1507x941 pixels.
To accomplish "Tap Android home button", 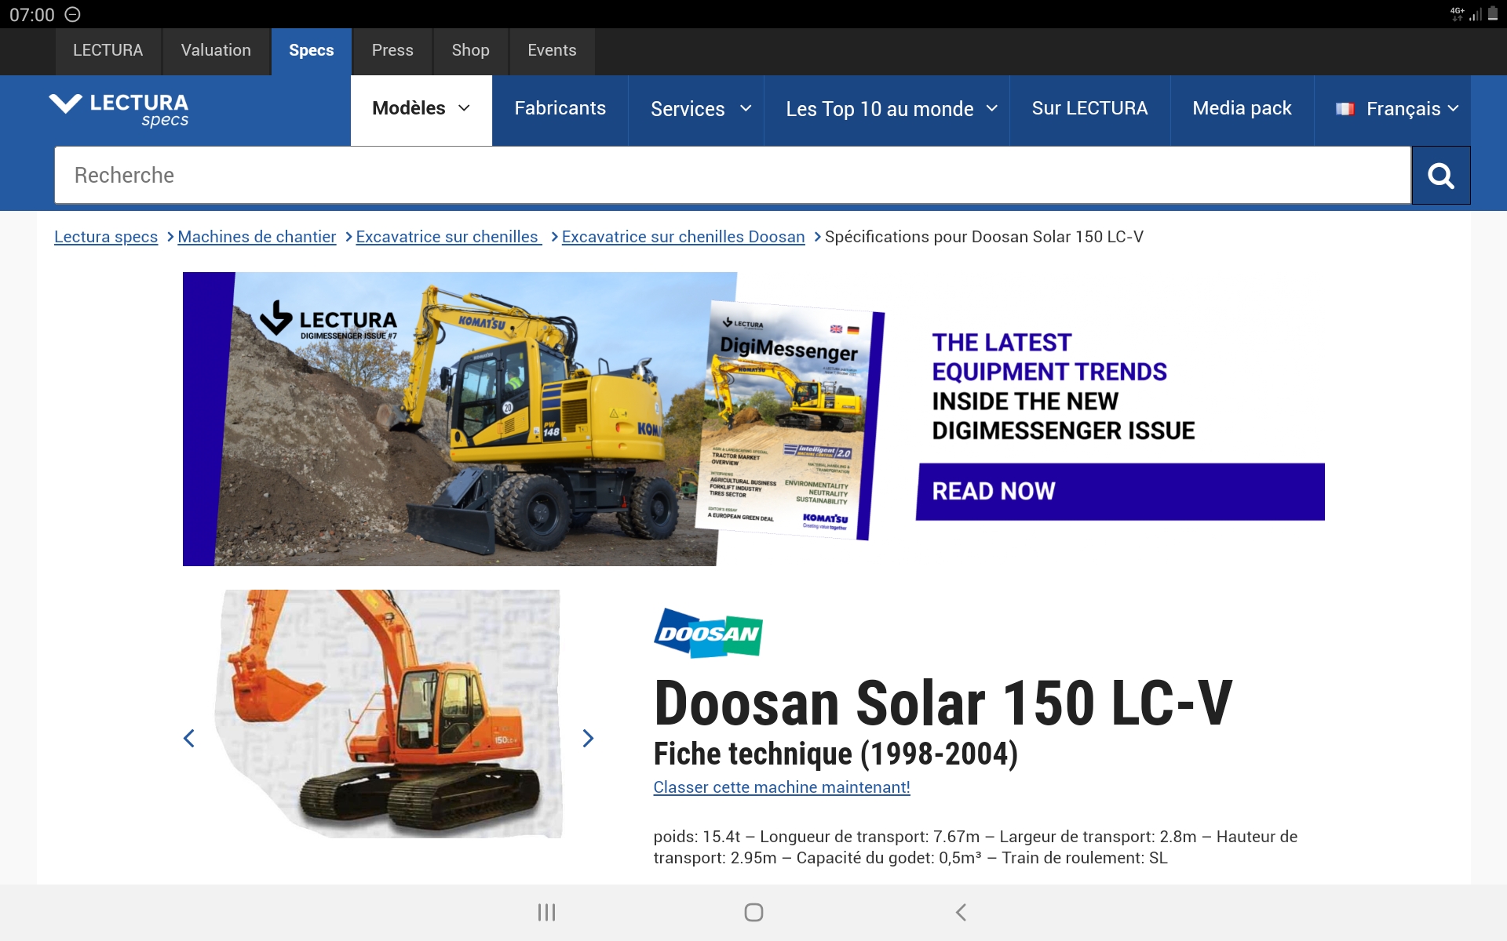I will click(753, 912).
